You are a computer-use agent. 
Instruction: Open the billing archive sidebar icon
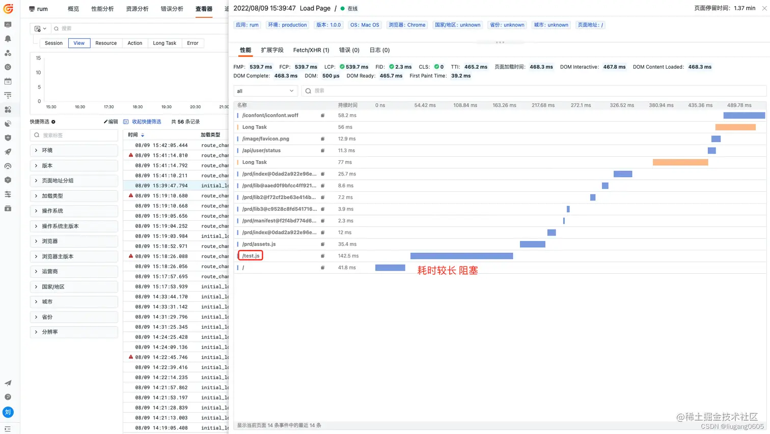tap(8, 209)
